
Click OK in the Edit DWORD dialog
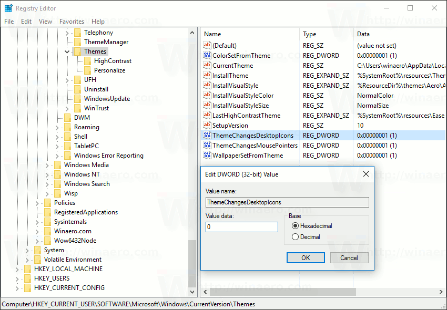pyautogui.click(x=306, y=257)
